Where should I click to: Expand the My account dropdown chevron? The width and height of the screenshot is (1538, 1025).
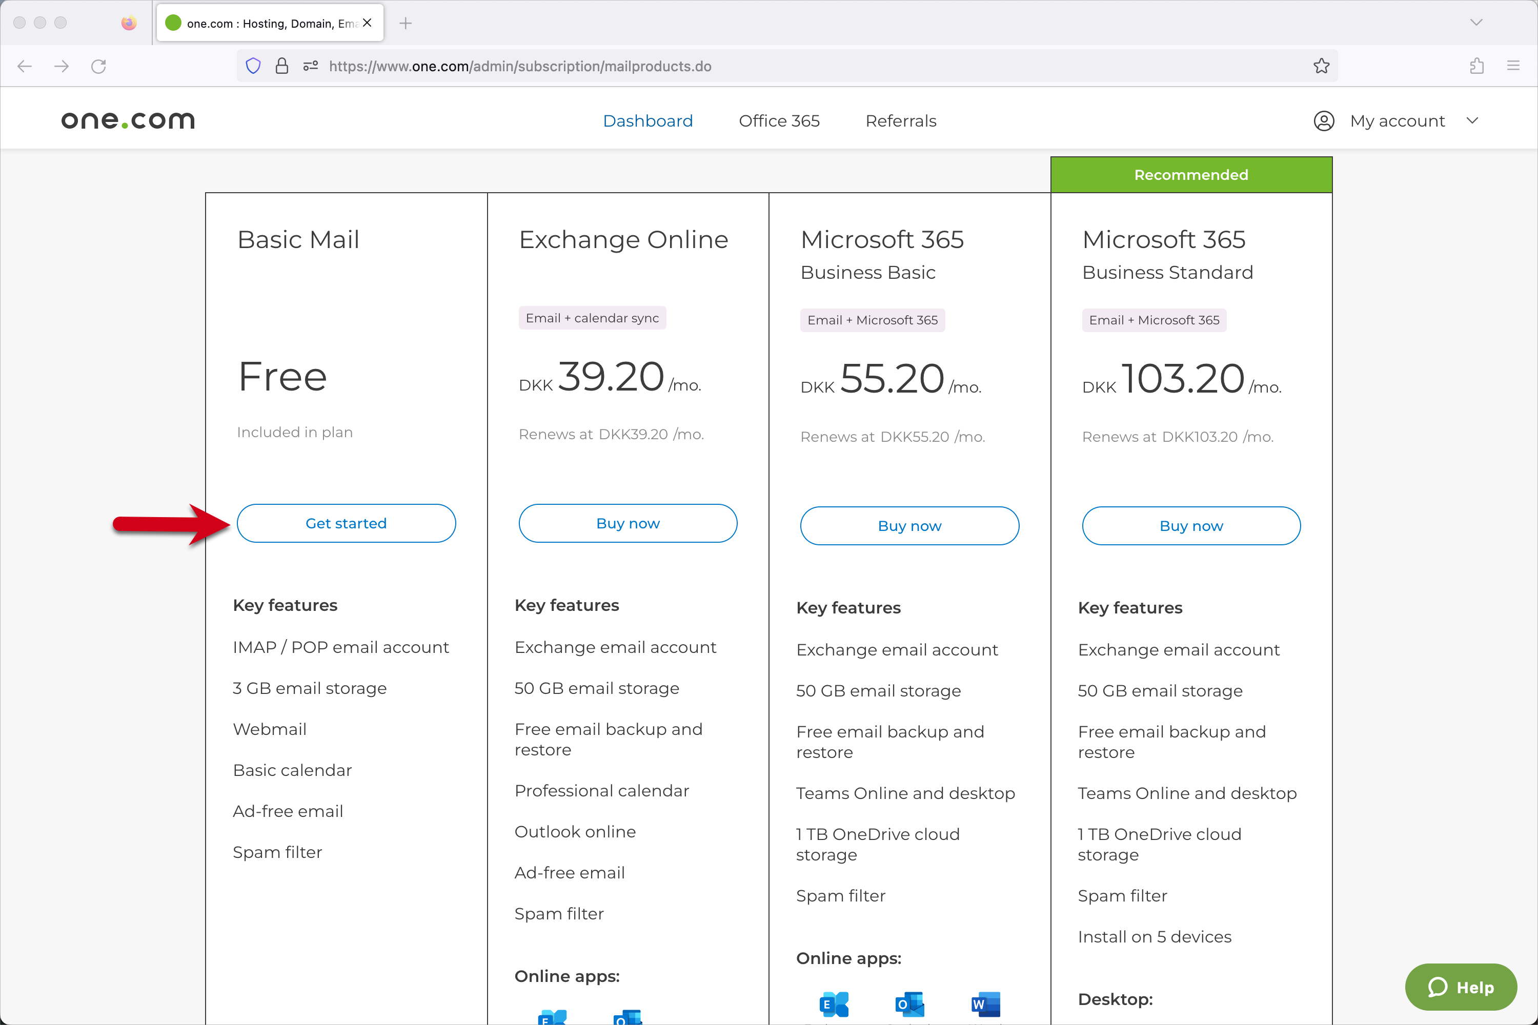point(1472,121)
